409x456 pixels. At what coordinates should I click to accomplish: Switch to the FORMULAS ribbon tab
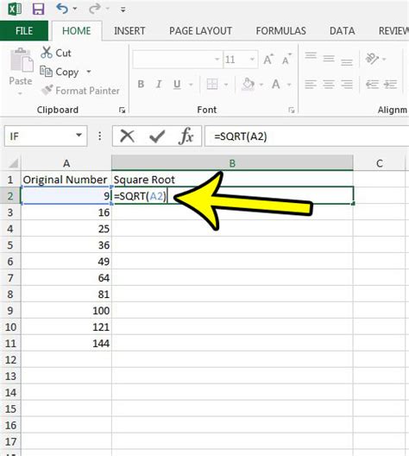280,31
